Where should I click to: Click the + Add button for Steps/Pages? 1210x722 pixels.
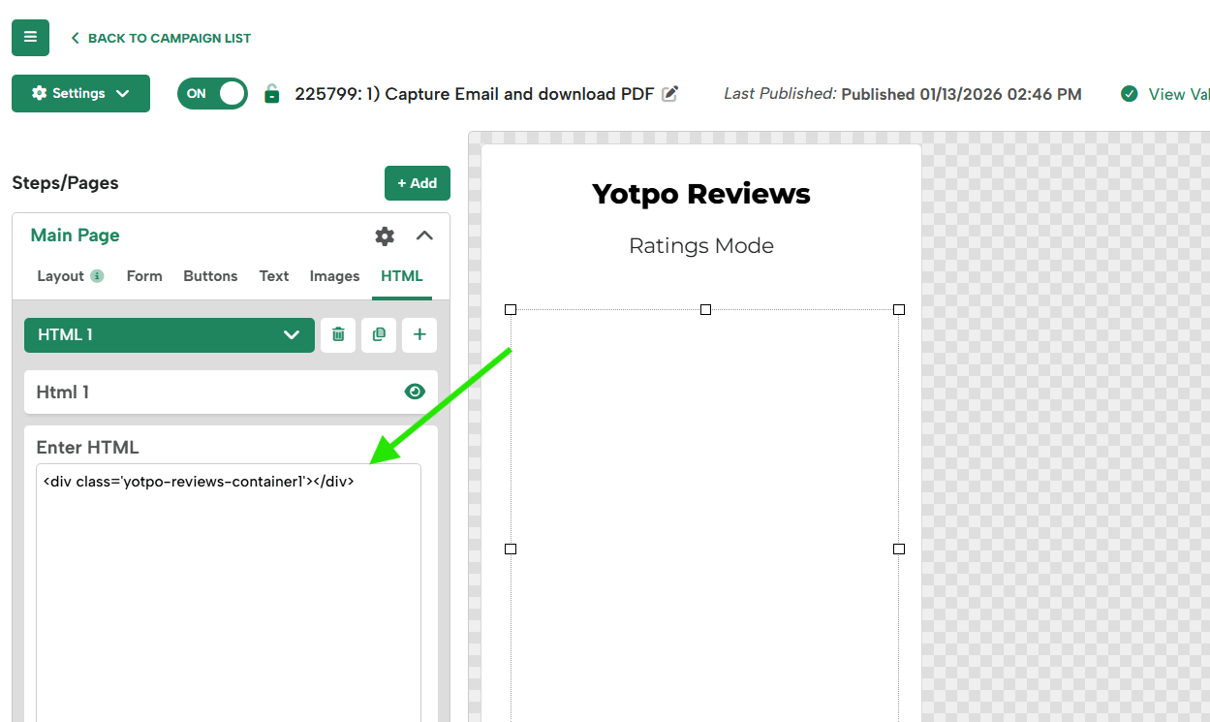(417, 182)
